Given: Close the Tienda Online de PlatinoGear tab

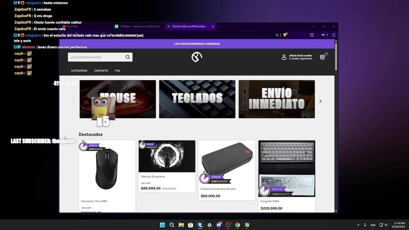Looking at the screenshot, I should tap(213, 27).
